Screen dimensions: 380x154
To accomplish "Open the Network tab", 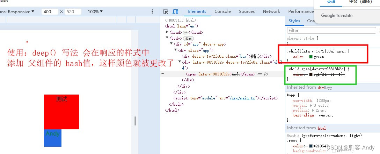I will (271, 11).
